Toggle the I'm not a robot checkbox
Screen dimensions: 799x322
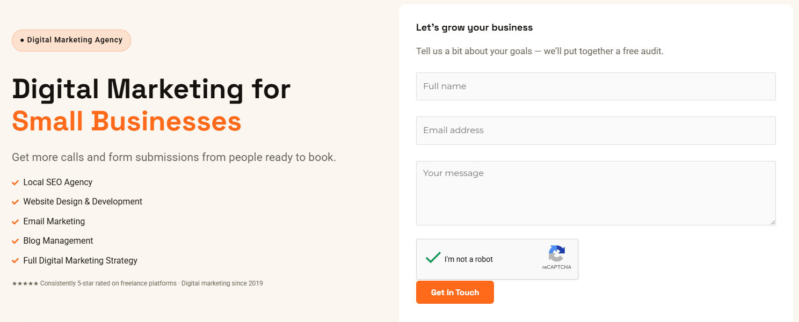[x=433, y=258]
